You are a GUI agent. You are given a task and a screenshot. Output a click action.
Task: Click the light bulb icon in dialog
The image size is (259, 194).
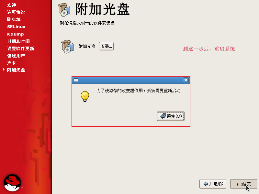coord(85,96)
